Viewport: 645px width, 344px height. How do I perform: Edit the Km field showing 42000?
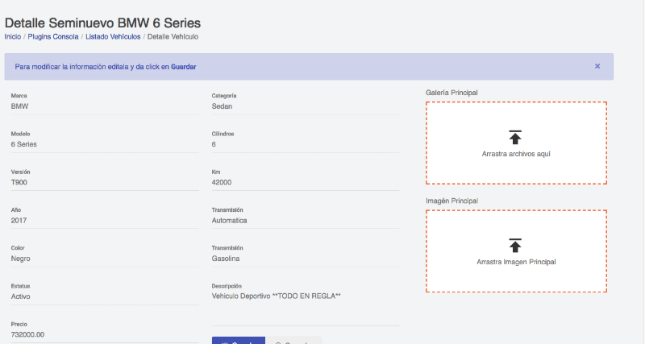(x=306, y=183)
